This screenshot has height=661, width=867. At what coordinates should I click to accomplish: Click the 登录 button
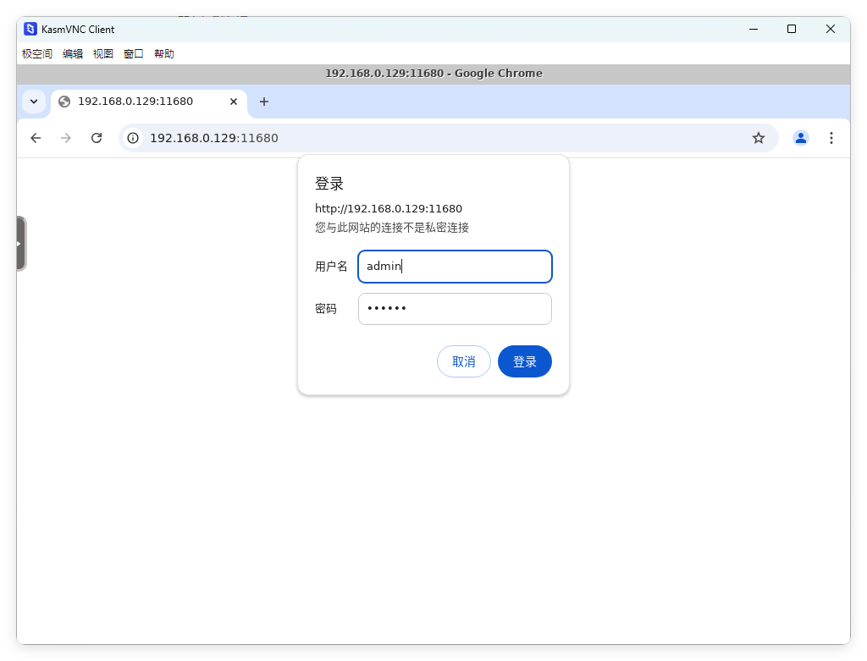pos(525,361)
